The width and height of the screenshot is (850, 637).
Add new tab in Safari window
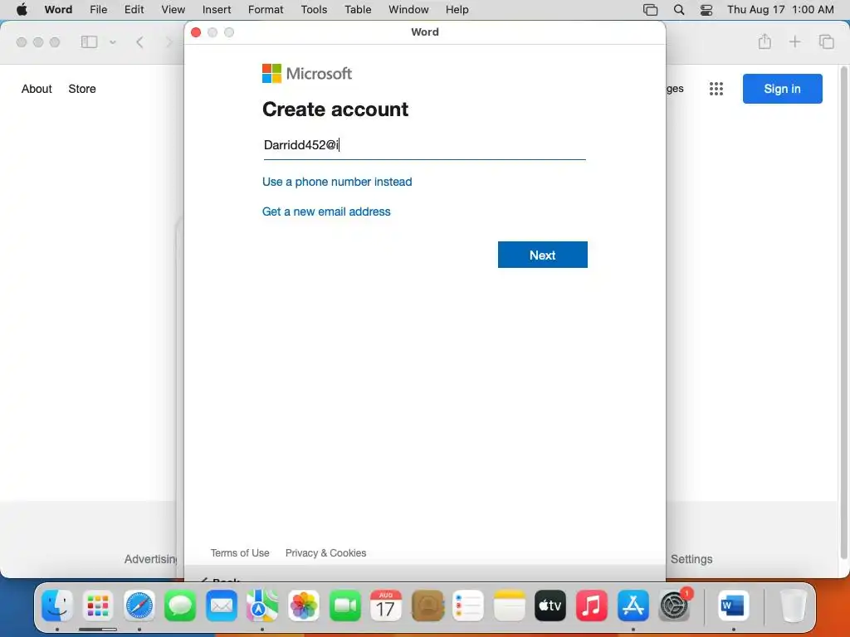(x=794, y=41)
